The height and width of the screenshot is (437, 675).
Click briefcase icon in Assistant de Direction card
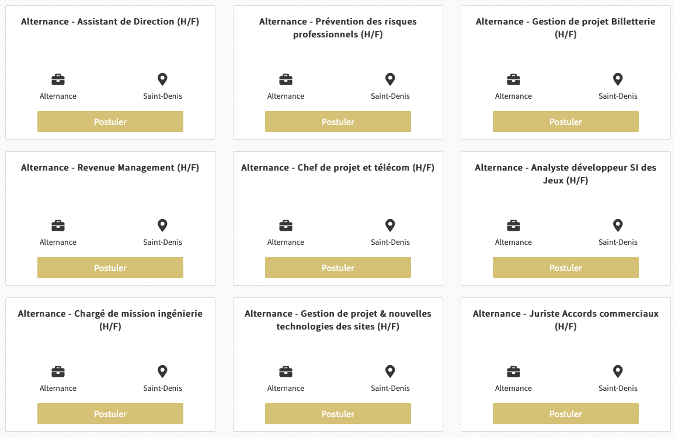pyautogui.click(x=58, y=79)
